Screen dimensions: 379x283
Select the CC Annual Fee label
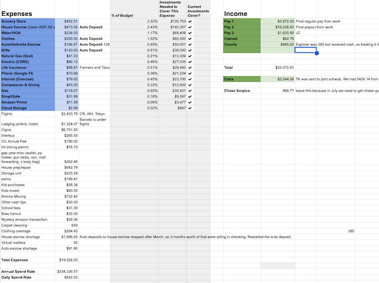[27, 141]
